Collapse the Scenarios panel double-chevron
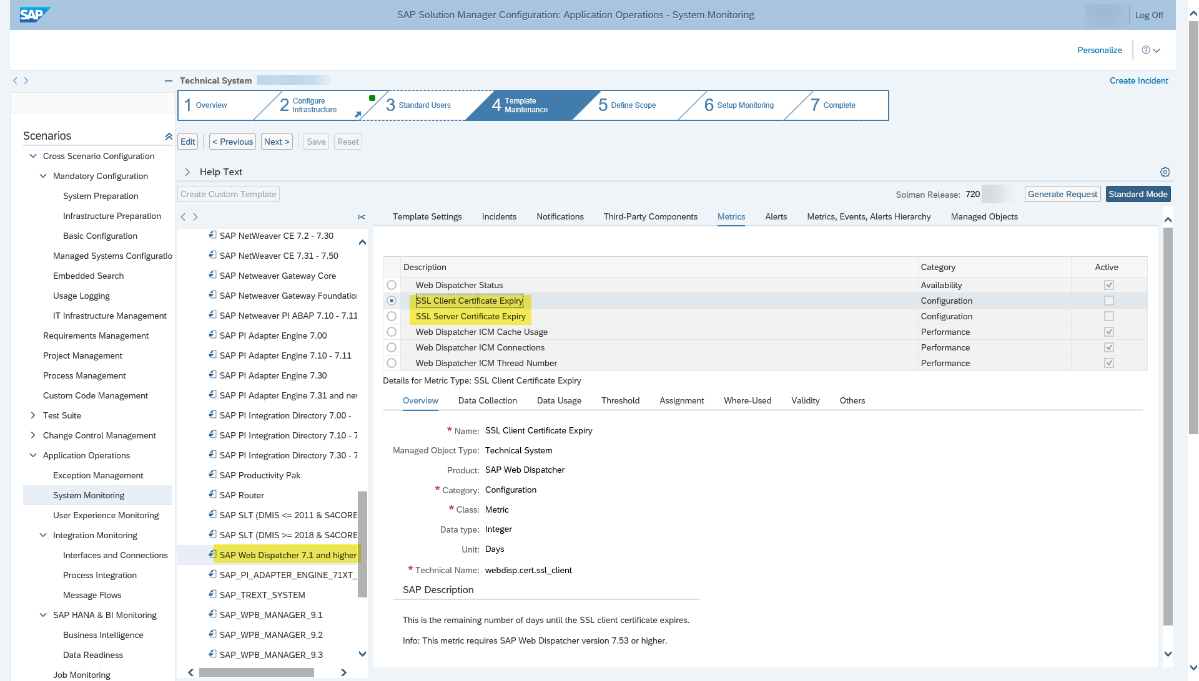 pos(168,136)
